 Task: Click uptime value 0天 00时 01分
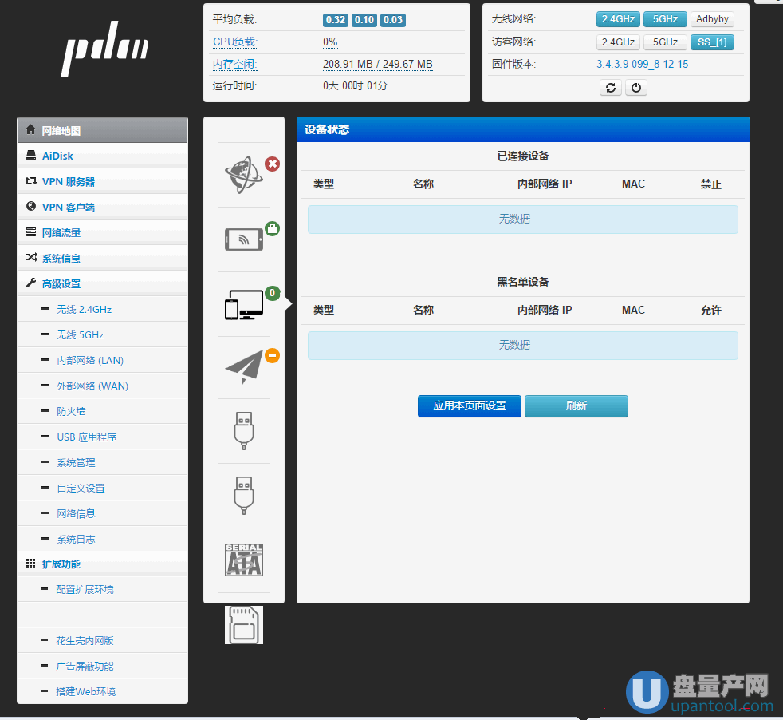pyautogui.click(x=355, y=85)
